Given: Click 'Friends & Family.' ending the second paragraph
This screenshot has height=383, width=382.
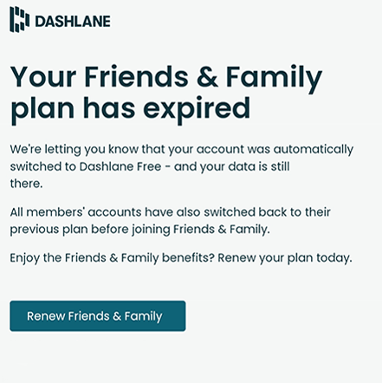Looking at the screenshot, I should 222,230.
